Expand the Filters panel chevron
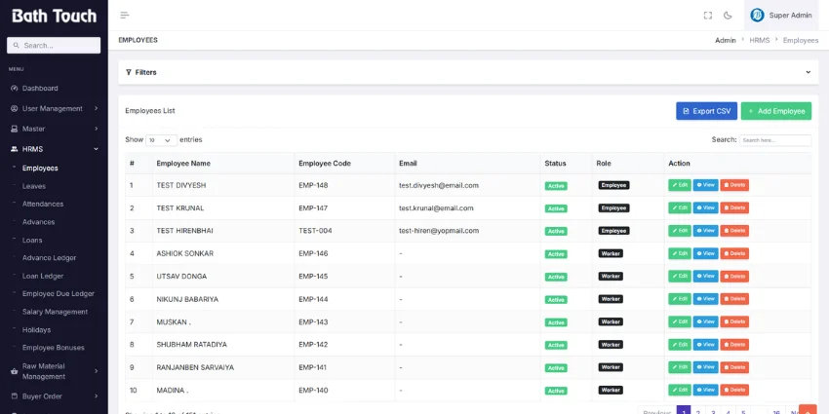 (808, 72)
